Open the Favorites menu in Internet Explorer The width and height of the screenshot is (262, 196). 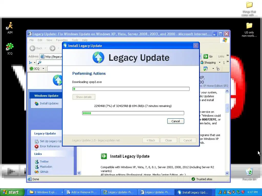coord(62,40)
